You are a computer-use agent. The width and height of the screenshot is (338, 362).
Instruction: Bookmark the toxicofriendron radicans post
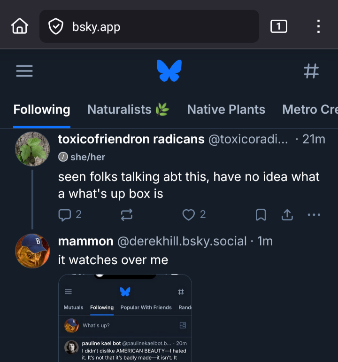coord(261,215)
